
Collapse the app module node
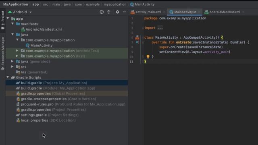(8, 19)
